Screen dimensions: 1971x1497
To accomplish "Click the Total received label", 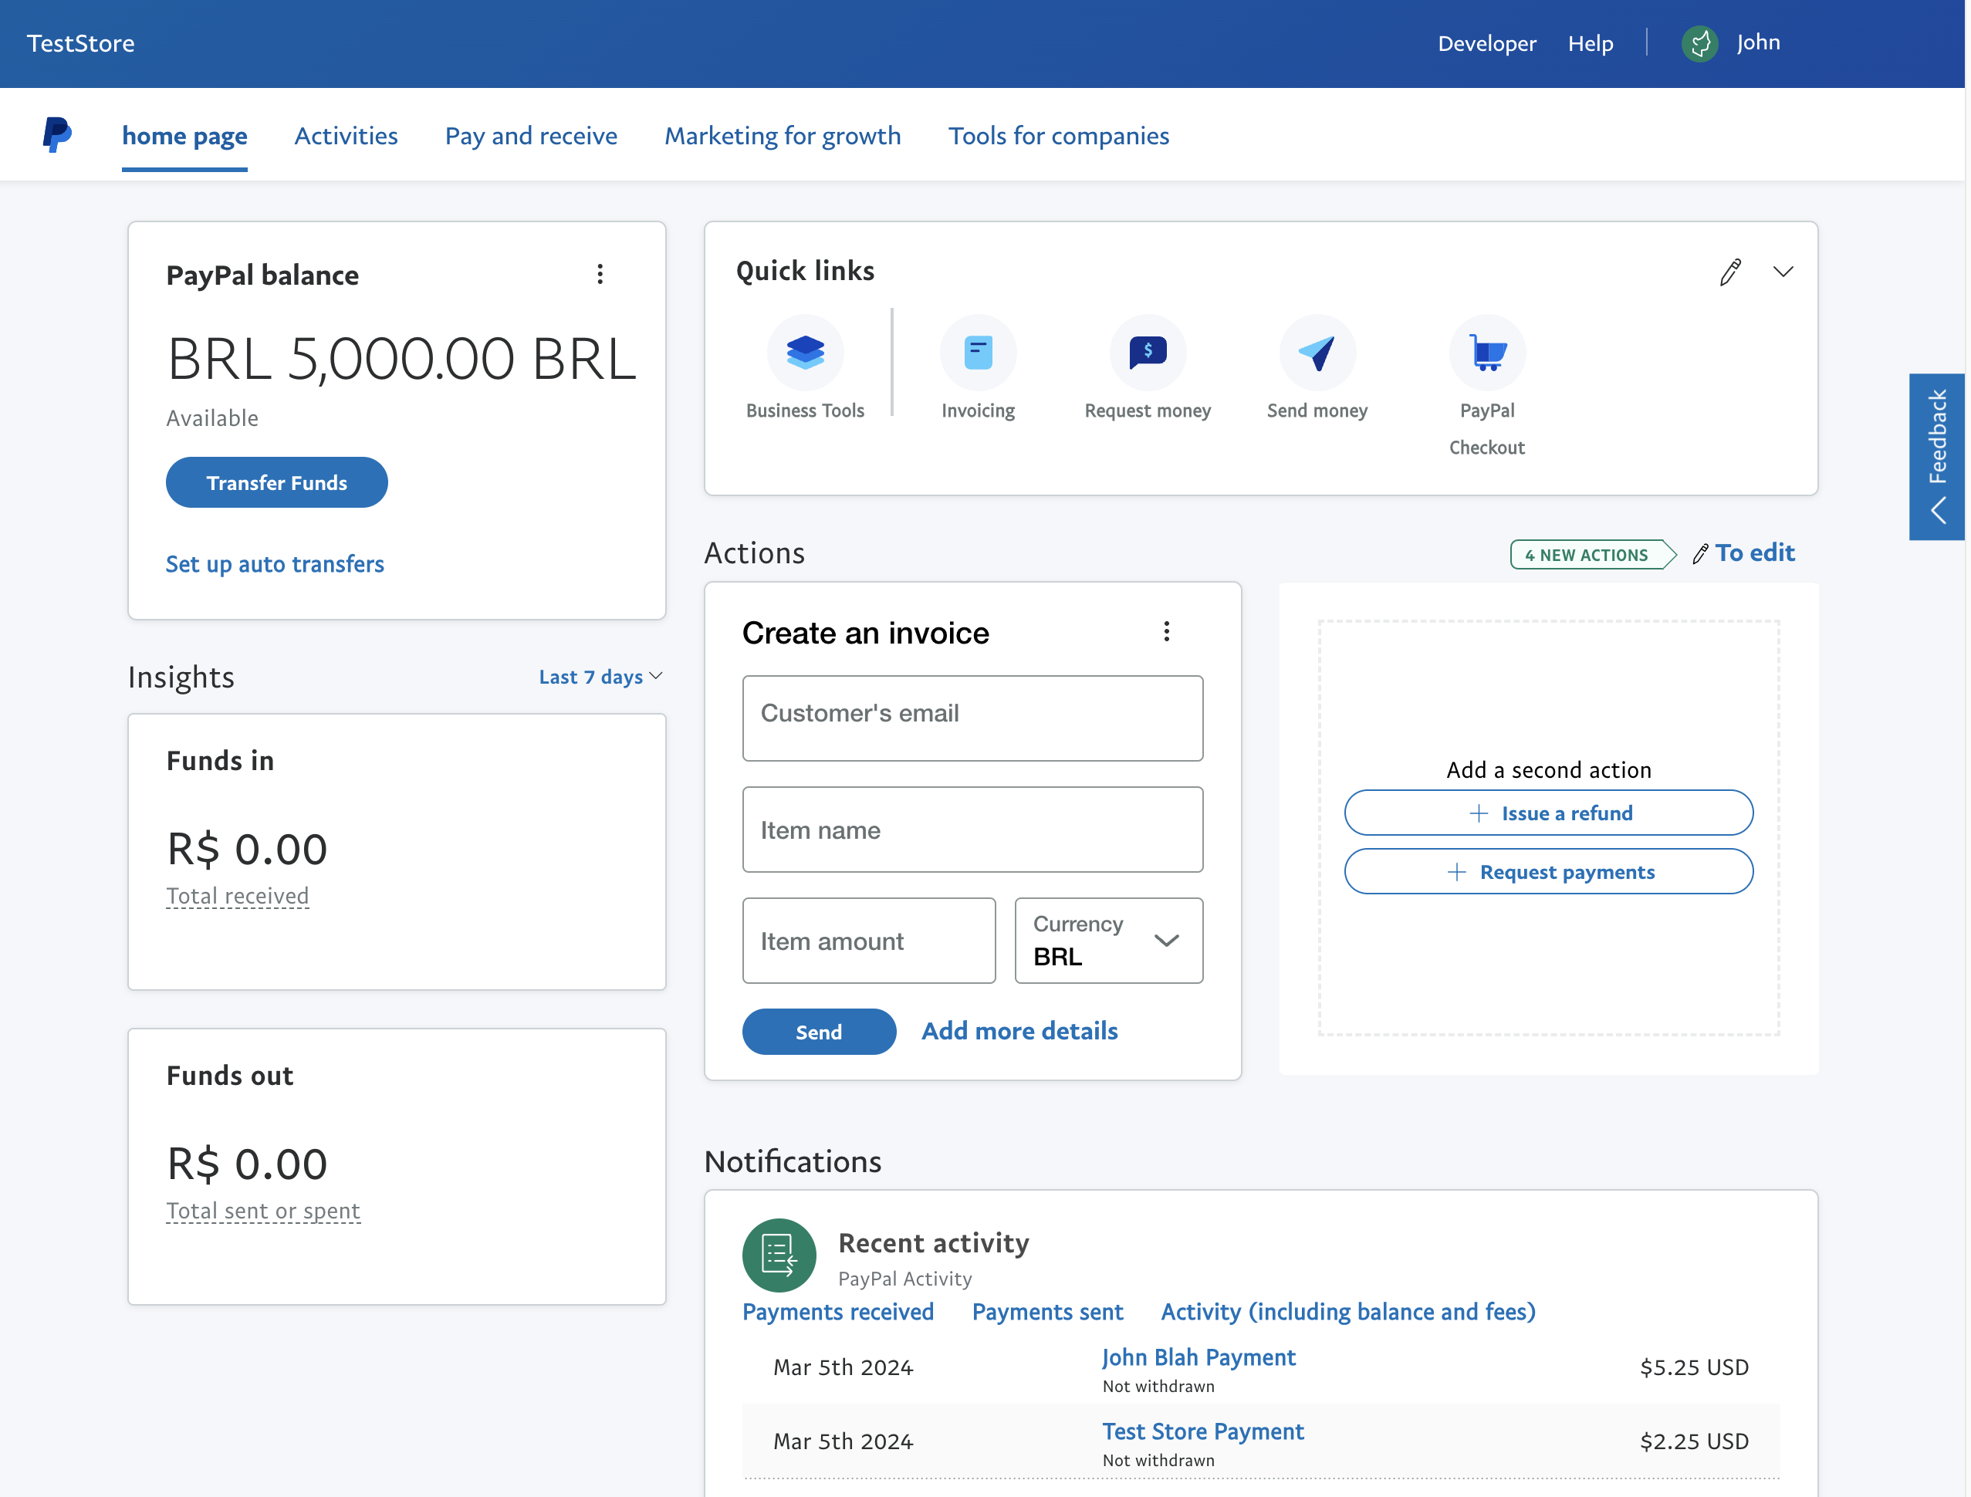I will pyautogui.click(x=237, y=896).
